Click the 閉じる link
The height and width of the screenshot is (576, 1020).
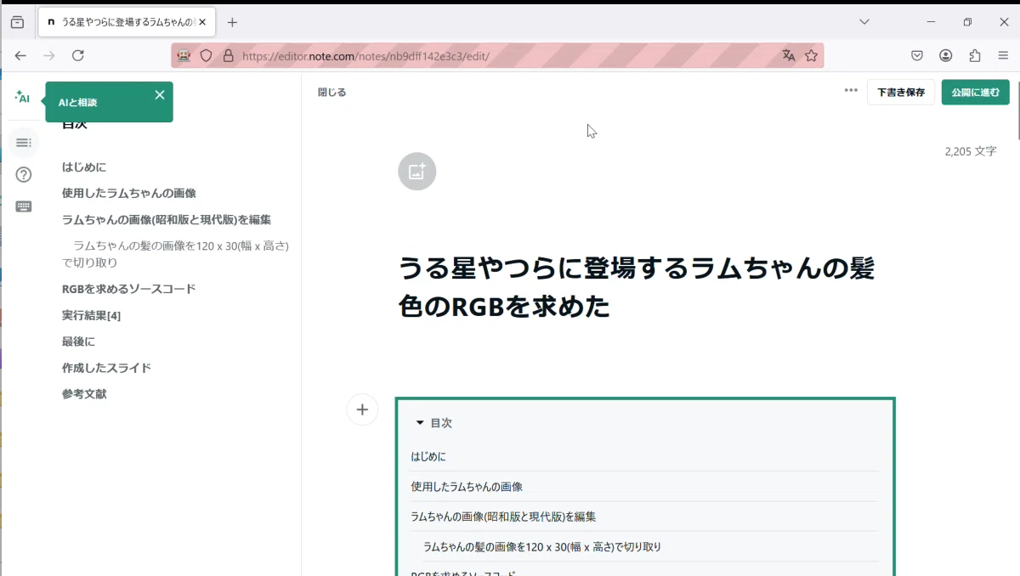332,92
